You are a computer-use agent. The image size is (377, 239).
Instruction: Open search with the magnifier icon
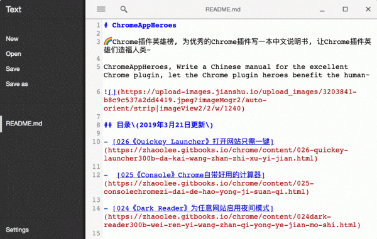[124, 9]
